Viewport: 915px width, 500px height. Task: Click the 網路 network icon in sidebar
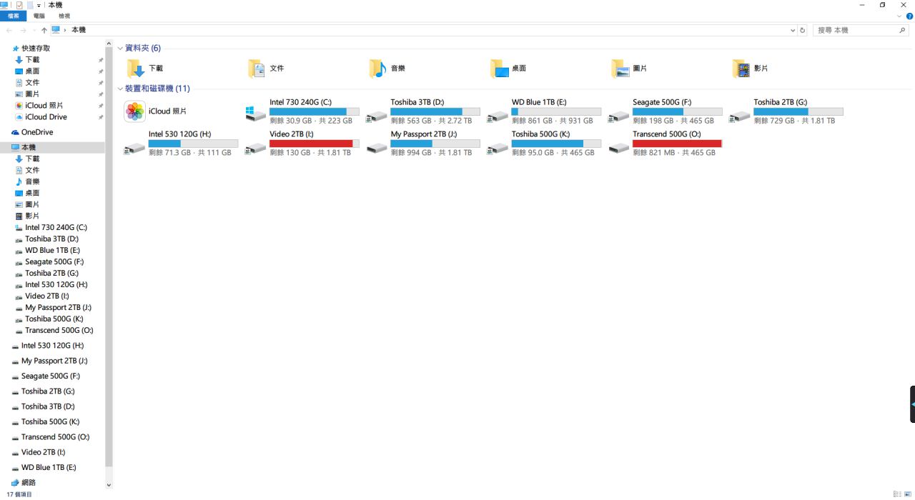pyautogui.click(x=15, y=483)
